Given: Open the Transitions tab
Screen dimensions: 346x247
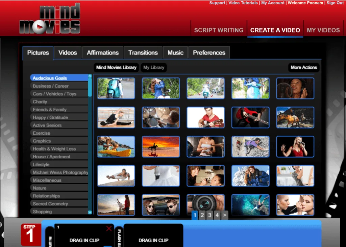Looking at the screenshot, I should tap(143, 52).
